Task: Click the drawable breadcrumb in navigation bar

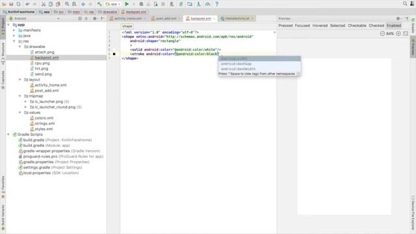Action: (108, 12)
